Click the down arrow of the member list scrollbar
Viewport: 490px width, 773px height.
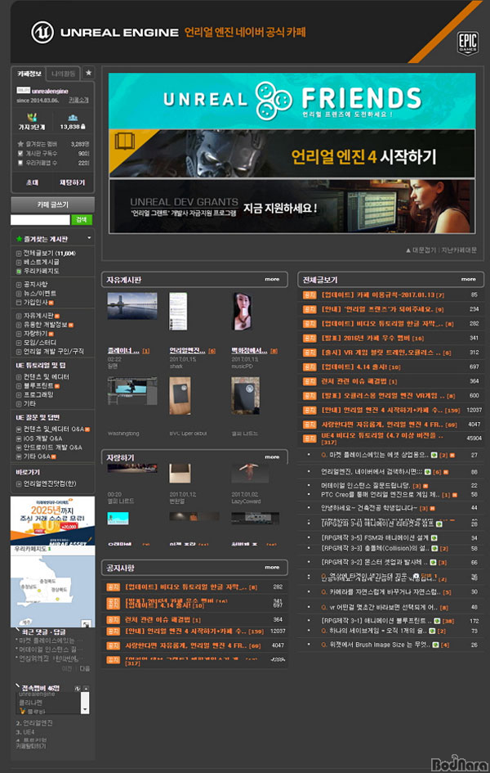click(x=86, y=710)
